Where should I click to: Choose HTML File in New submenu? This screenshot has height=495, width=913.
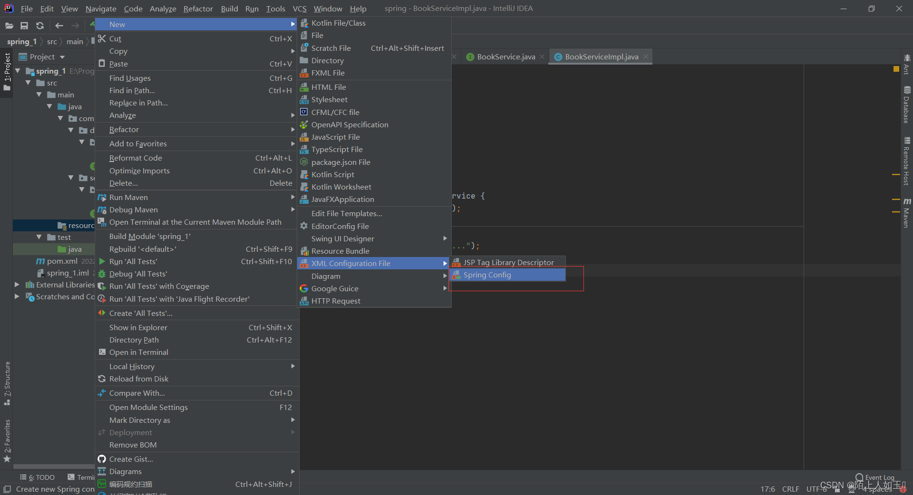click(374, 87)
